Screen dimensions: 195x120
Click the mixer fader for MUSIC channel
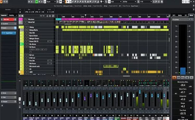(158, 96)
